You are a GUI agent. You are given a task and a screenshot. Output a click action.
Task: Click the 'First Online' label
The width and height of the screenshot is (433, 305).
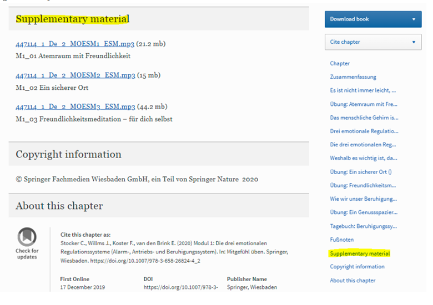pos(74,279)
